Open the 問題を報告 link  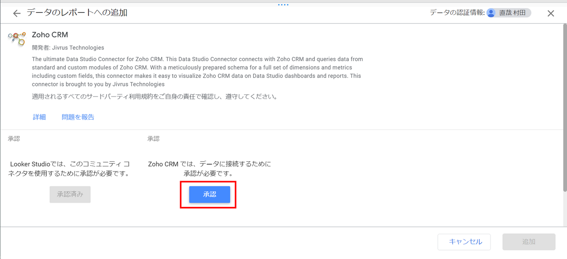click(78, 117)
